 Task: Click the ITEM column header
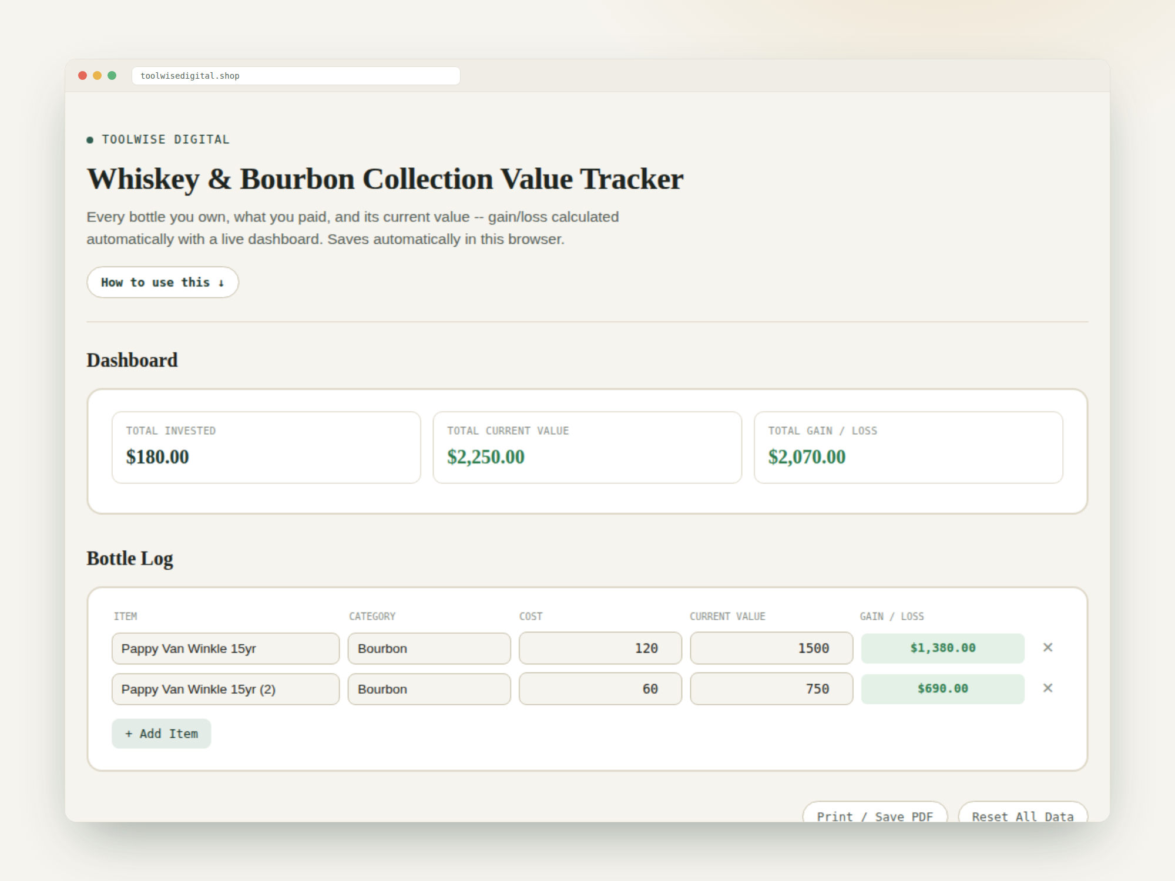coord(126,616)
